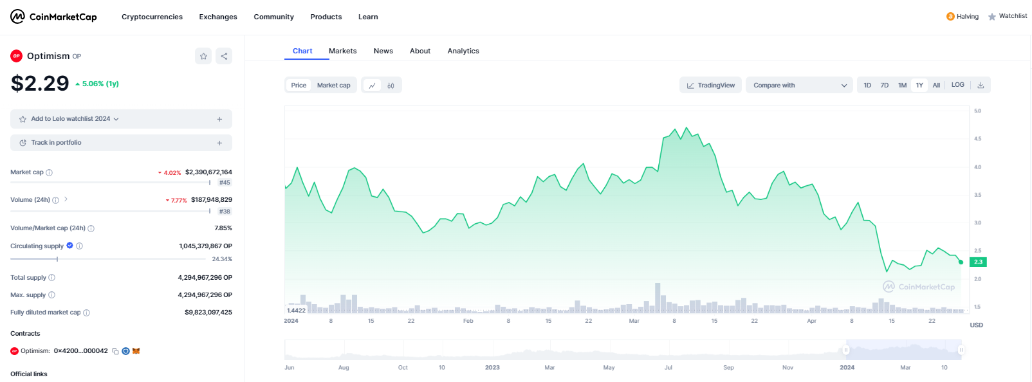Share the Optimism page
The height and width of the screenshot is (382, 1032).
[x=224, y=56]
